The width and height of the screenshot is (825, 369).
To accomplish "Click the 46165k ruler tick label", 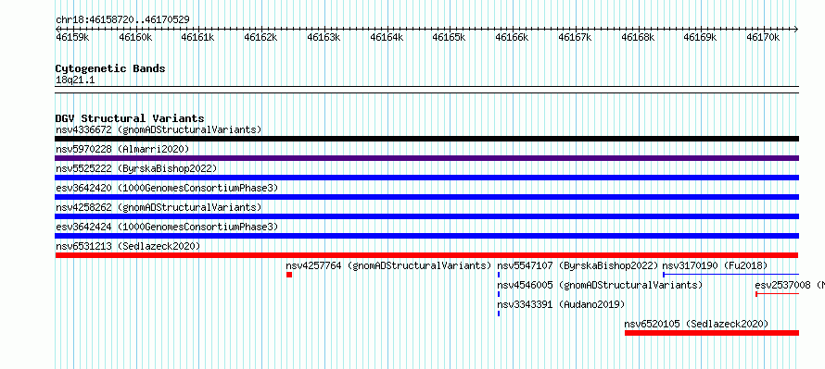I will [449, 37].
